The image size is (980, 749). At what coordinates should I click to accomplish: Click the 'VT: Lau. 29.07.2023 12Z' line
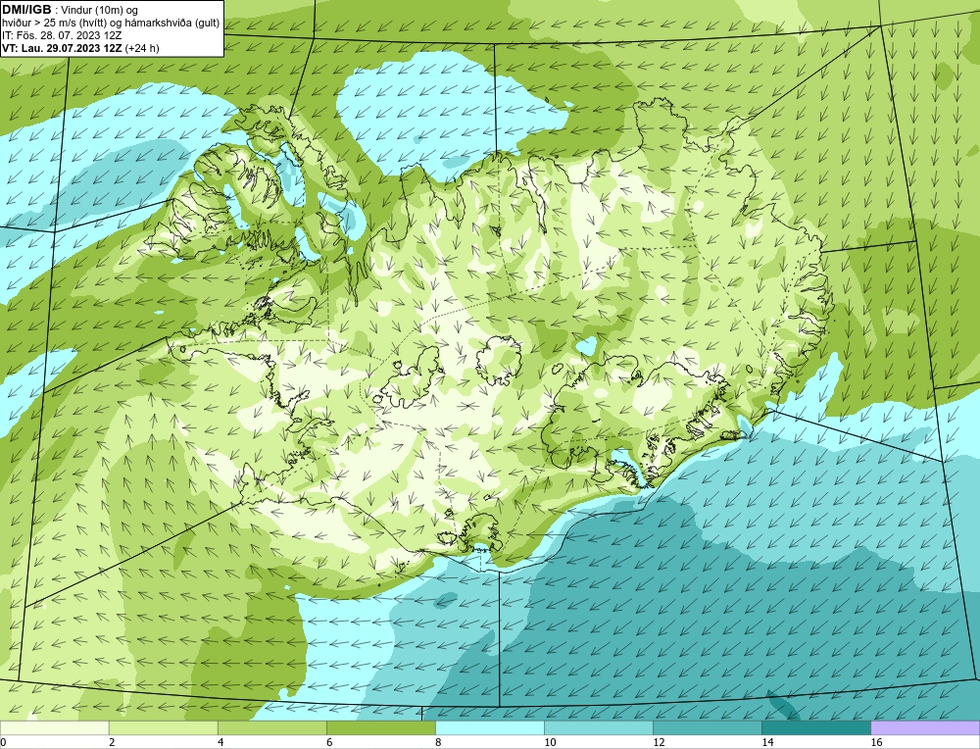(62, 48)
